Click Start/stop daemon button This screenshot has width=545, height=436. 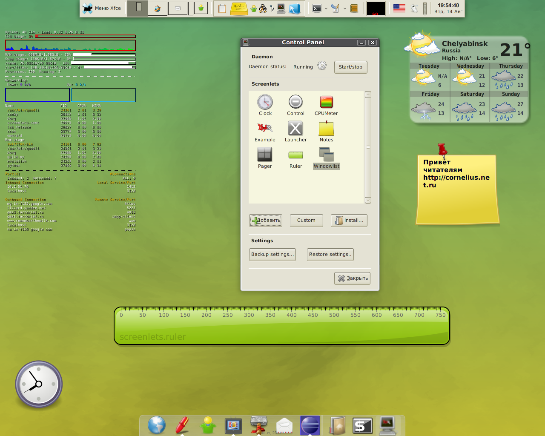351,67
